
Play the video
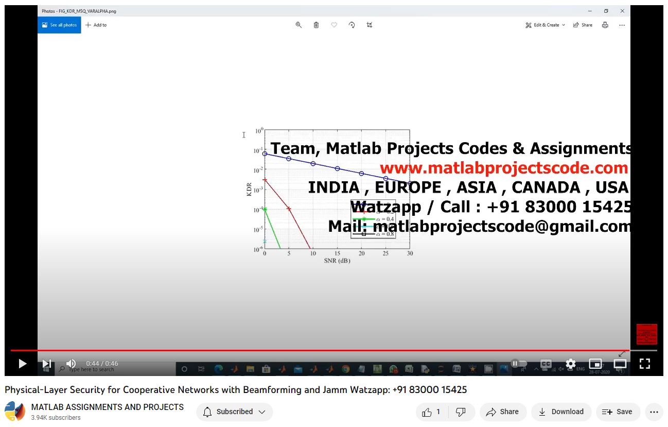click(22, 364)
